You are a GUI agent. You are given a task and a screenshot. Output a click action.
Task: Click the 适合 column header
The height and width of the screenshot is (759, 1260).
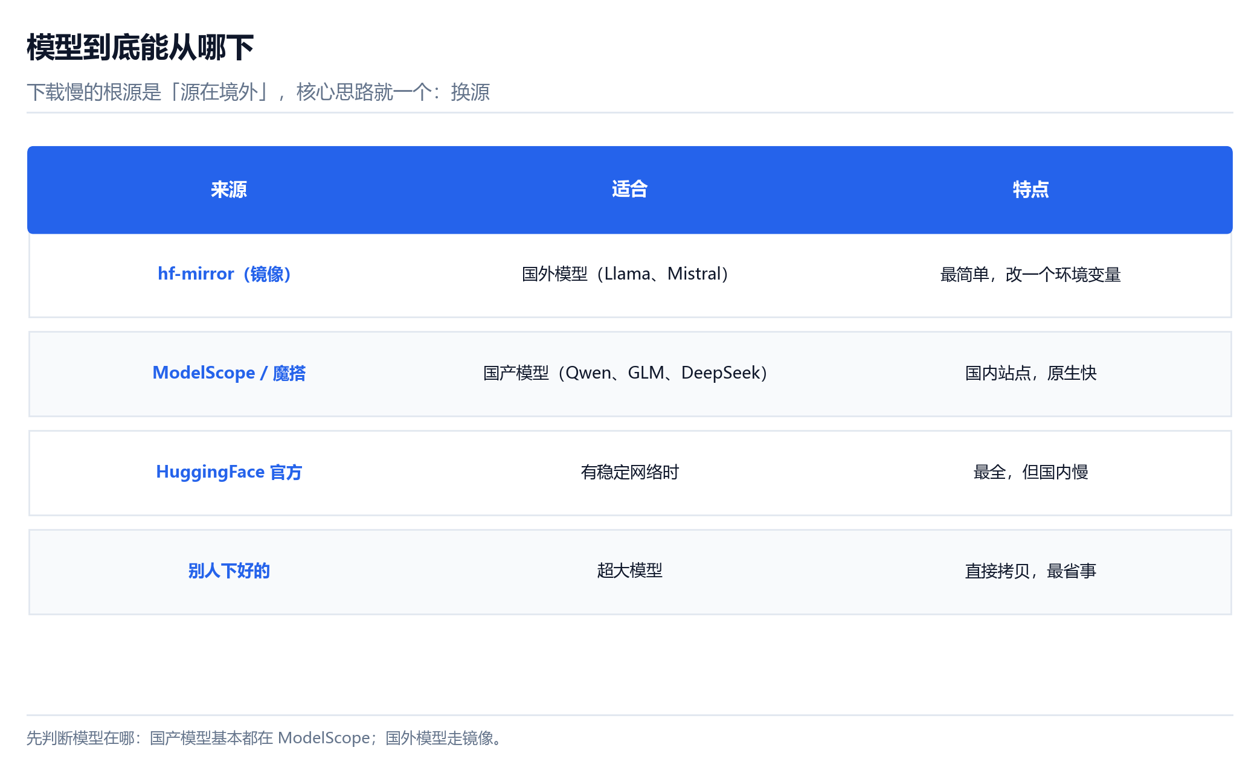tap(629, 190)
